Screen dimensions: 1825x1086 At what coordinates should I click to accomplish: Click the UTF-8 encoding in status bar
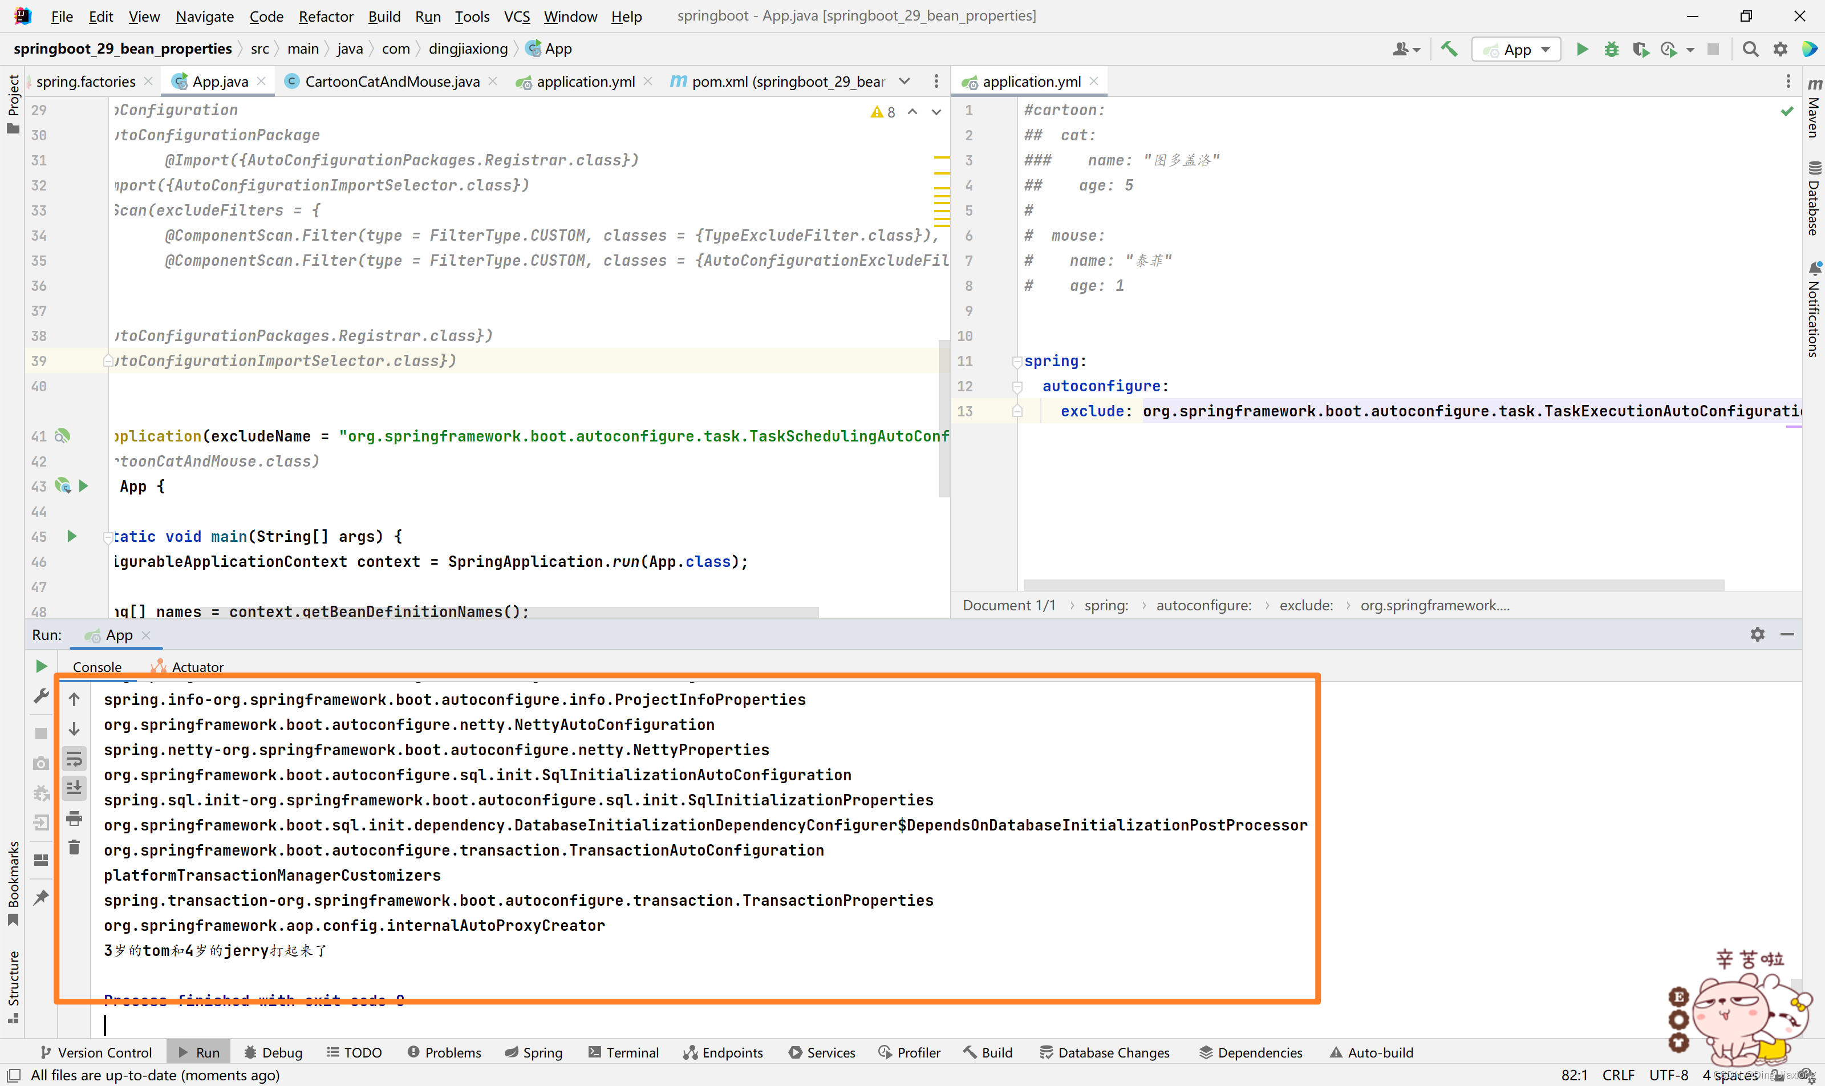1669,1075
